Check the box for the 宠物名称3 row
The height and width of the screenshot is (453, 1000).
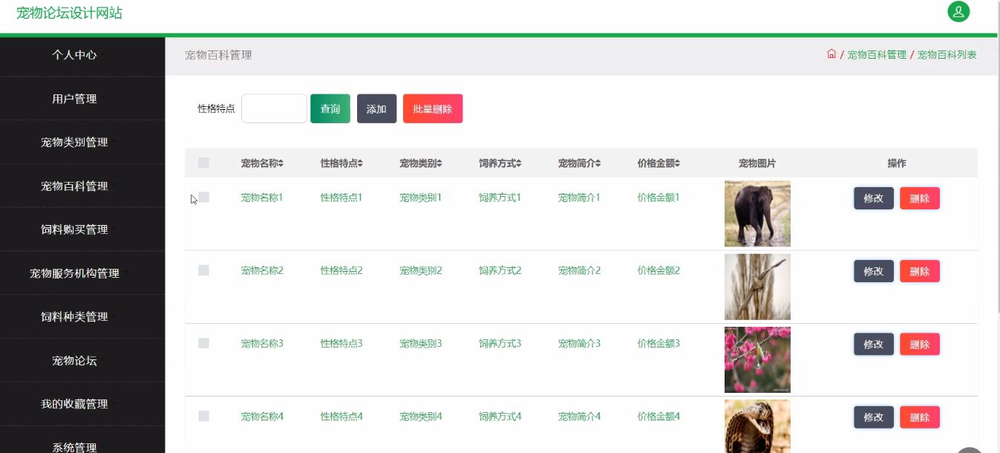[x=203, y=343]
